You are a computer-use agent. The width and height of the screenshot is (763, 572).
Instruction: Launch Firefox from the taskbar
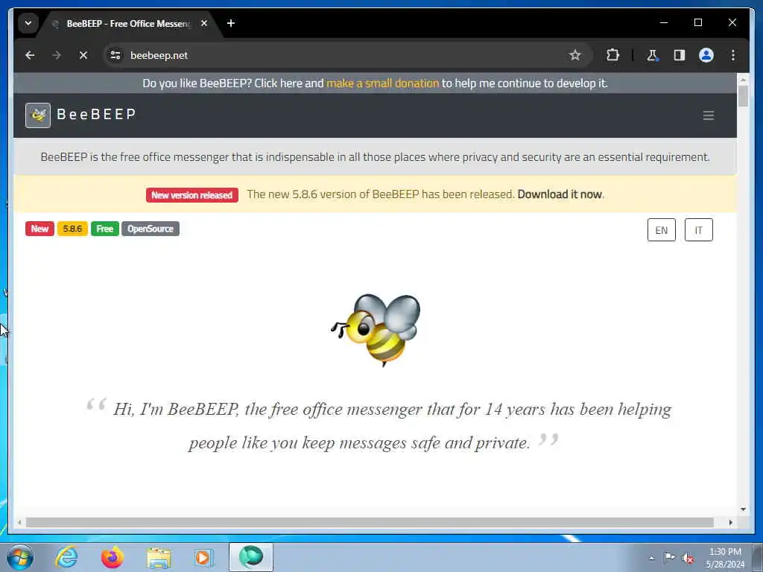pyautogui.click(x=113, y=557)
